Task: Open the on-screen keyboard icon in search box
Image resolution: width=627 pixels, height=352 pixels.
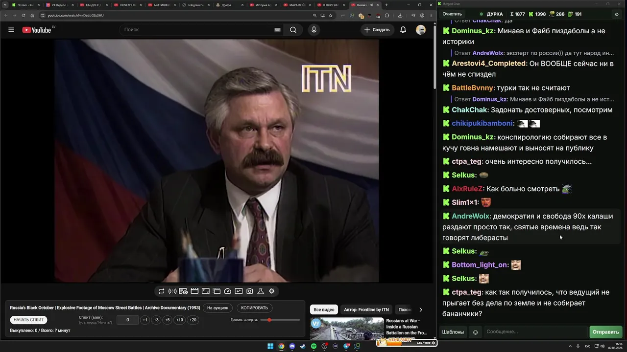Action: [277, 30]
